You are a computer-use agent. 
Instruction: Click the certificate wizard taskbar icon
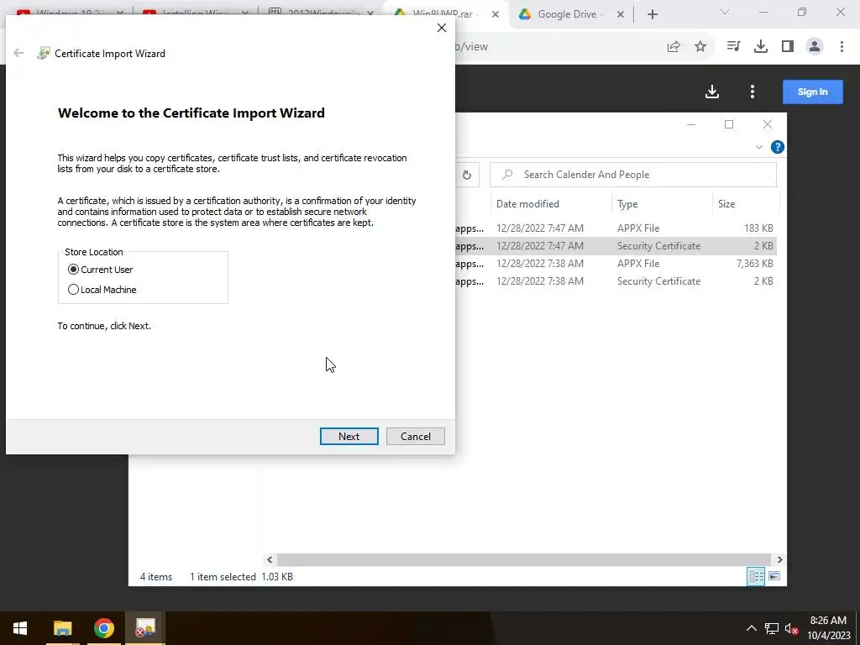tap(145, 628)
